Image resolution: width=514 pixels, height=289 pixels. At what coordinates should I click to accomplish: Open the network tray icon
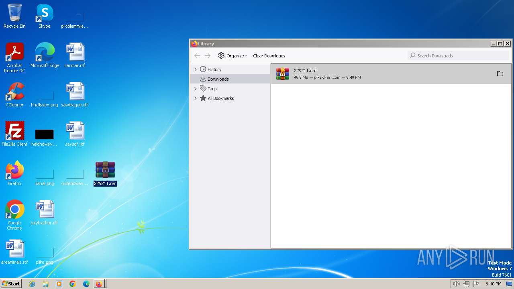(x=466, y=284)
